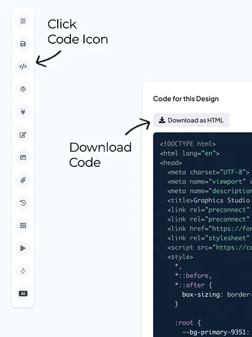
Task: Open the image gallery icon
Action: (23, 157)
